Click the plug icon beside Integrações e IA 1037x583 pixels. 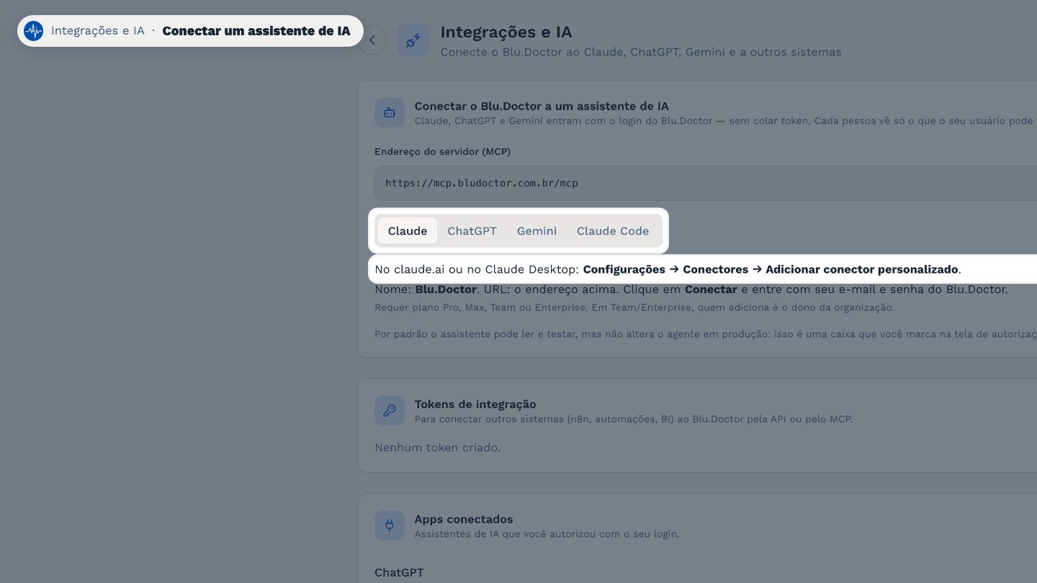click(413, 40)
